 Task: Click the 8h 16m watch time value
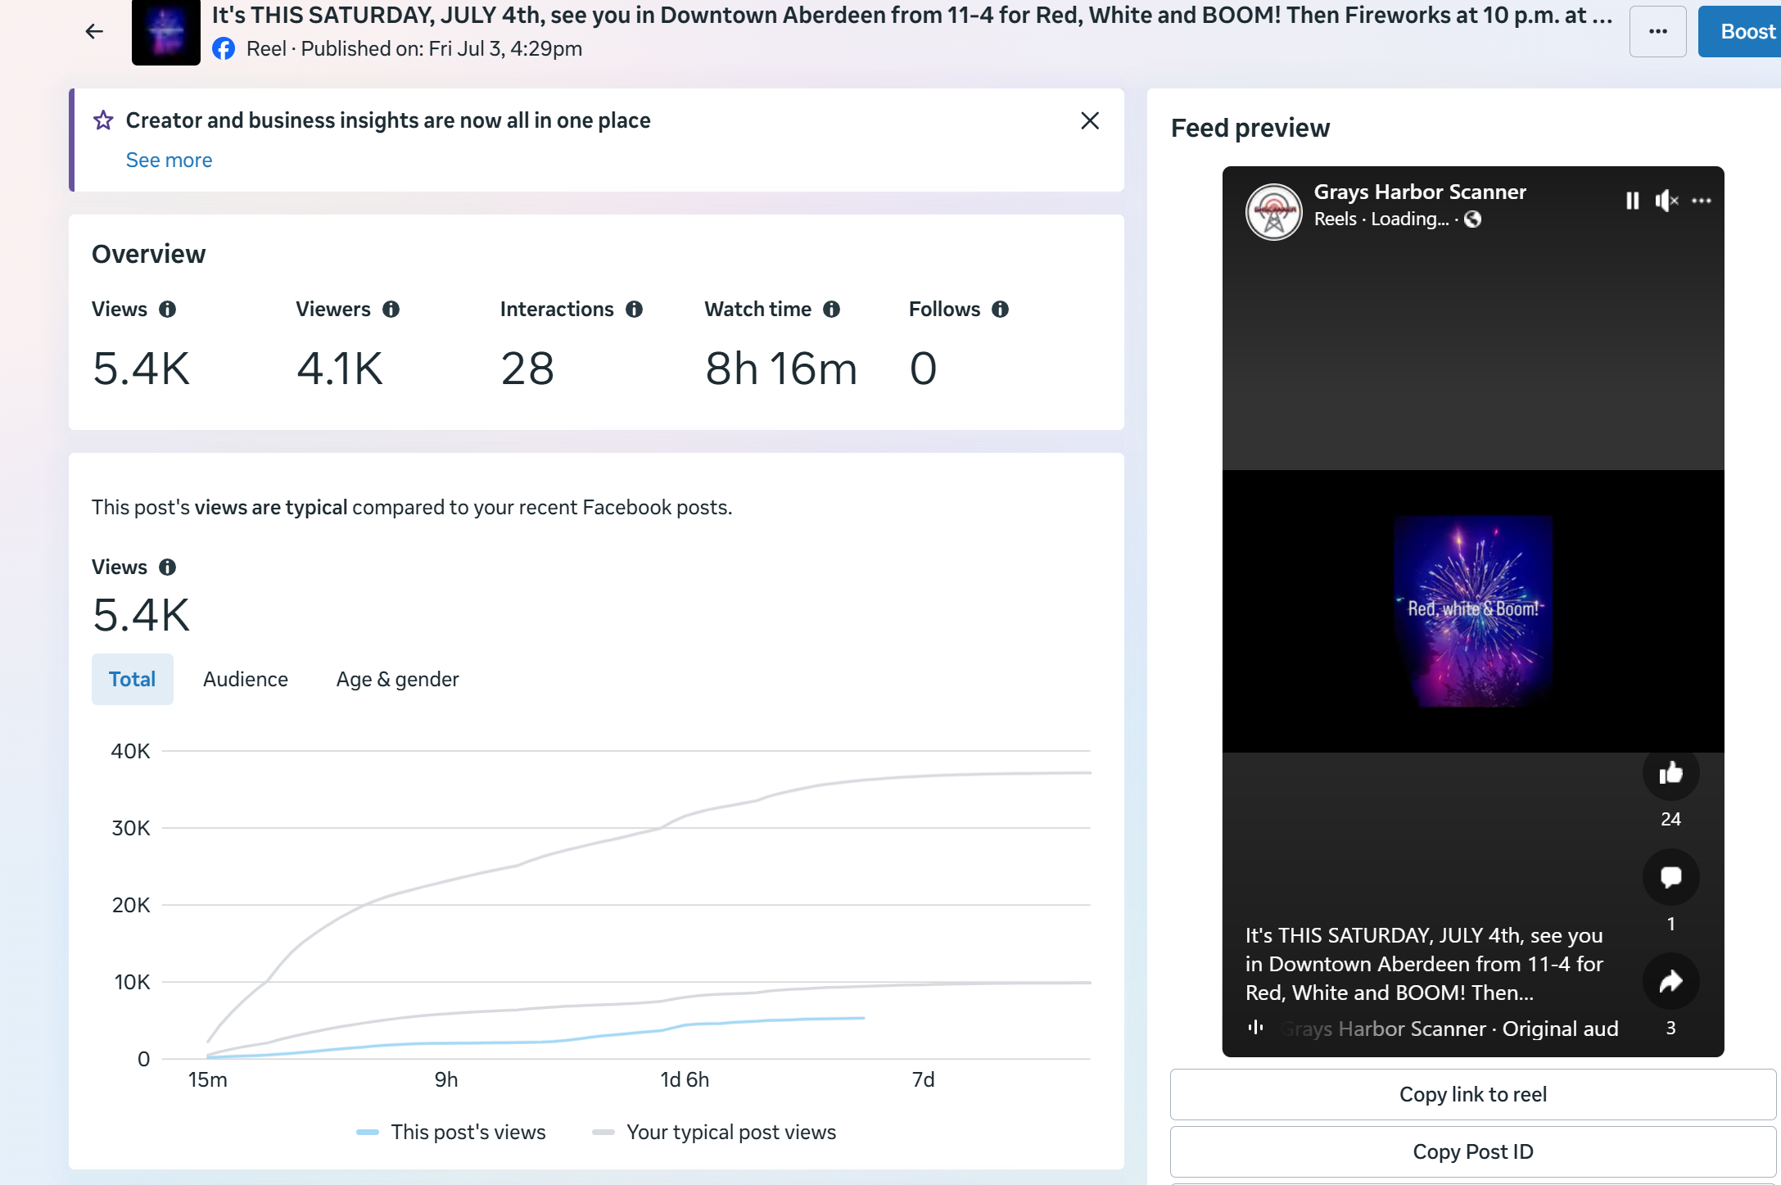[781, 369]
